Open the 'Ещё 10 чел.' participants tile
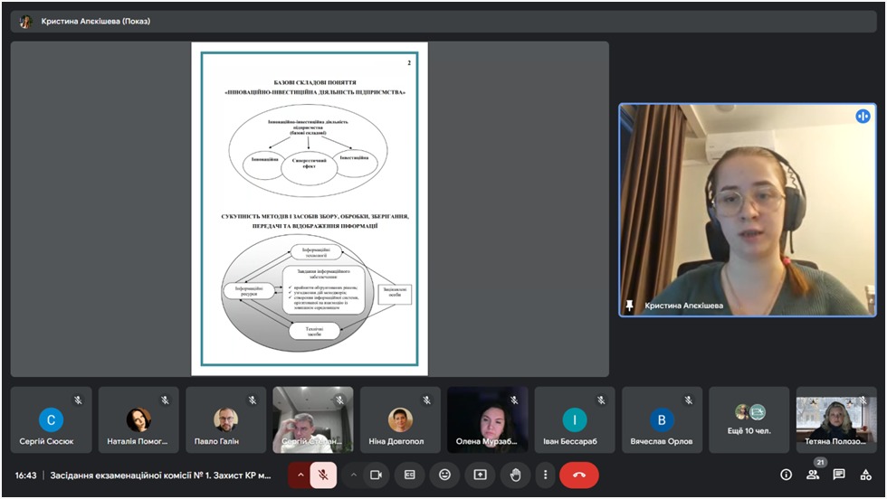This screenshot has height=499, width=887. coord(749,420)
